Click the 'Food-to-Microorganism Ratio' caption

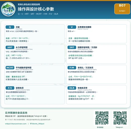(x=87, y=70)
